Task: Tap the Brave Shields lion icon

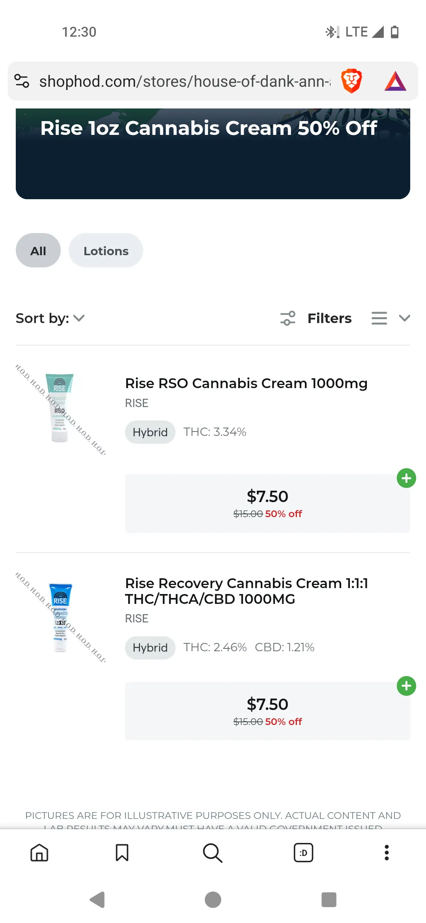Action: coord(351,81)
